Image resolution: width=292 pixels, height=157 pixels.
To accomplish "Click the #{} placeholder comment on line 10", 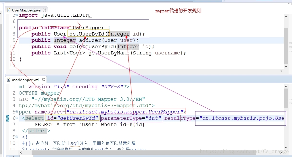I will click(x=79, y=143).
